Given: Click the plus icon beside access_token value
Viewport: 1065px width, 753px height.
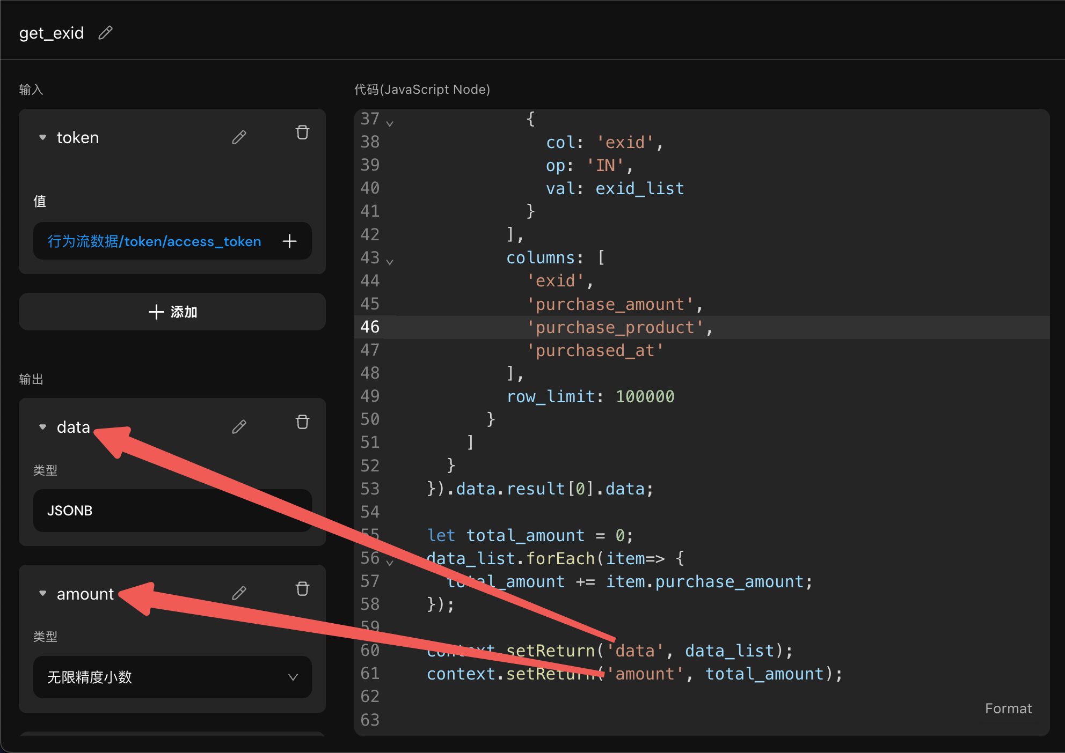Looking at the screenshot, I should [289, 241].
